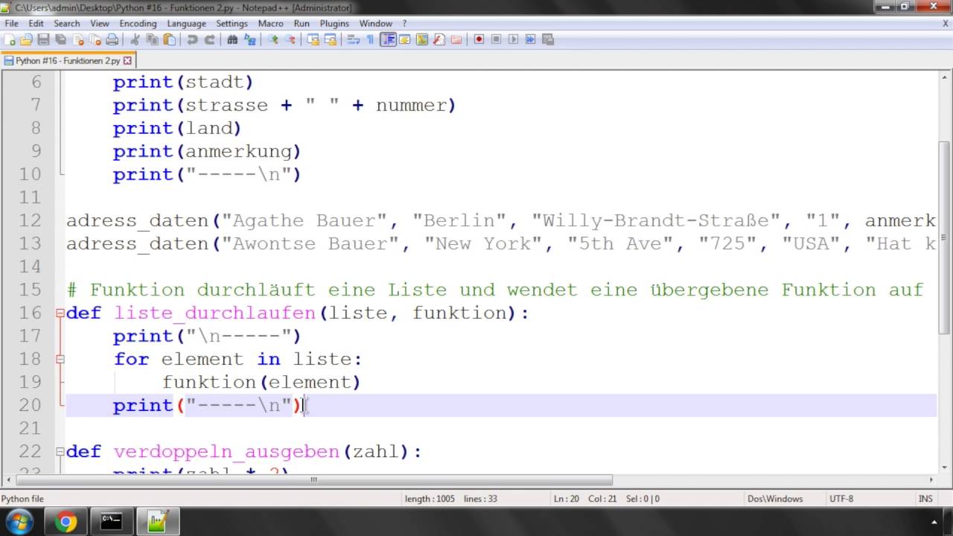Viewport: 953px width, 536px height.
Task: Start macro recording with the red Record button
Action: point(479,39)
